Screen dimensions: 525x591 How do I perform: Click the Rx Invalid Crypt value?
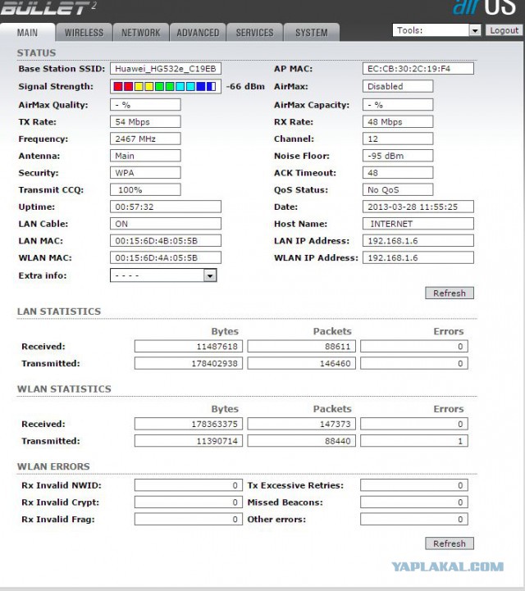pos(188,502)
